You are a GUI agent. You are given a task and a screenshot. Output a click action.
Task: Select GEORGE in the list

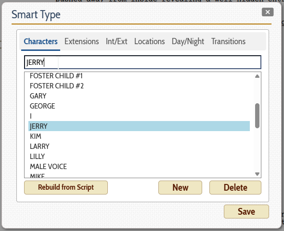click(x=139, y=106)
